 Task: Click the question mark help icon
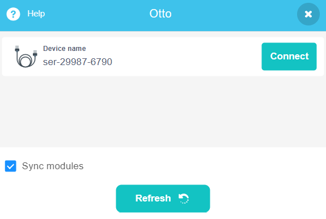click(x=13, y=14)
